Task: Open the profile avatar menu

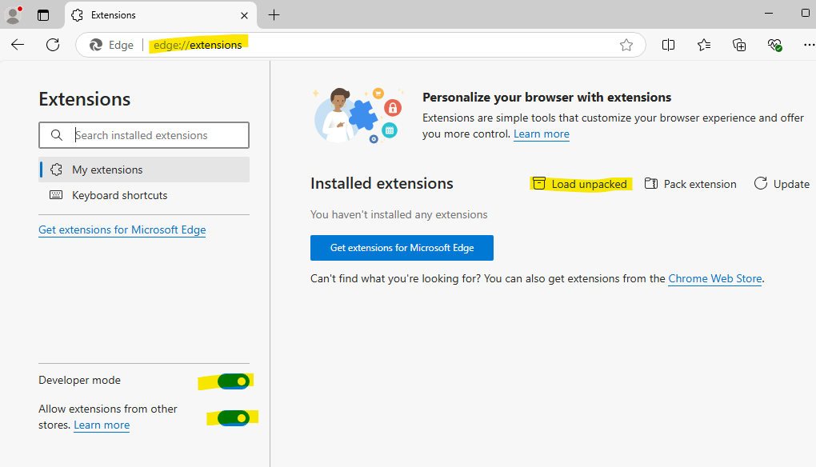Action: tap(13, 15)
